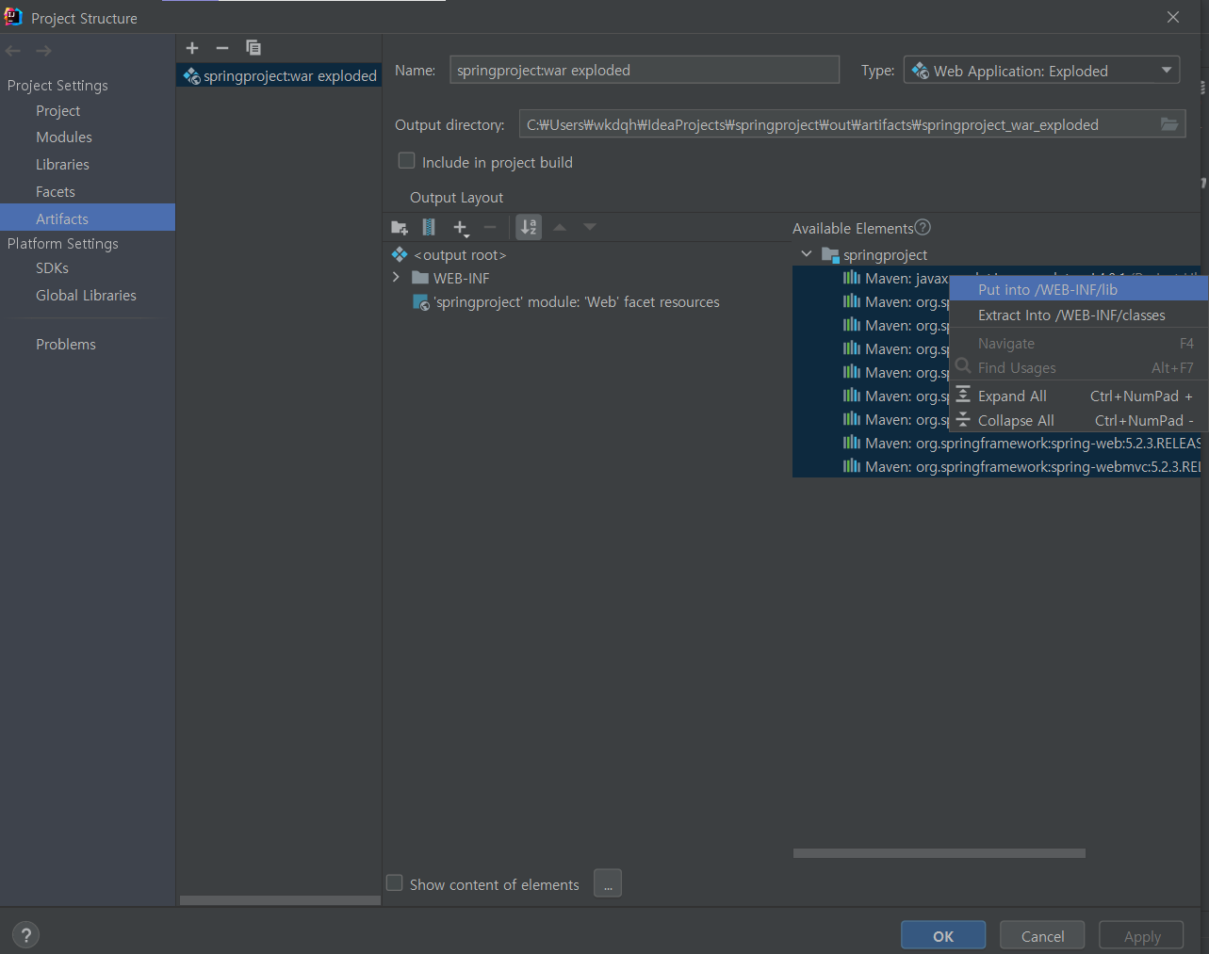
Task: Click the OK button
Action: point(943,936)
